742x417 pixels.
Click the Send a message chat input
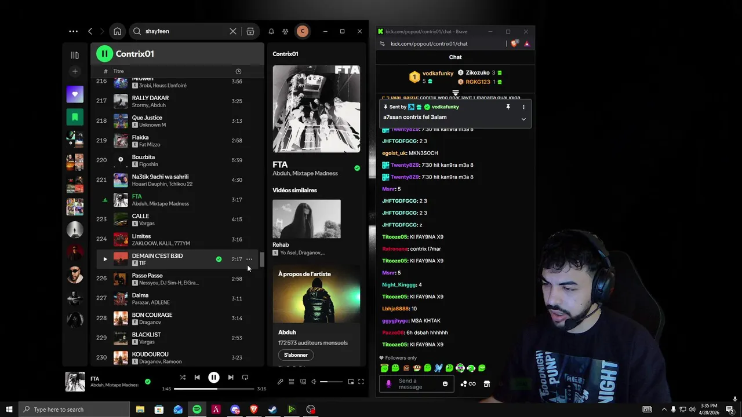click(416, 384)
